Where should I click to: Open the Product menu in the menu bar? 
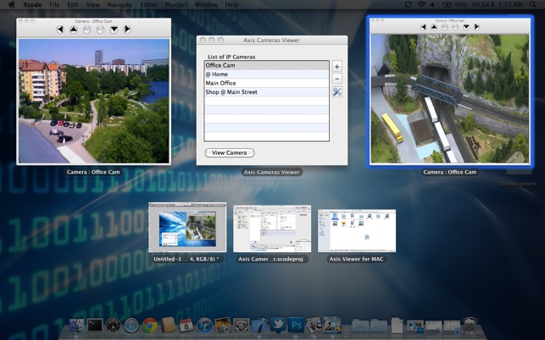tap(176, 5)
